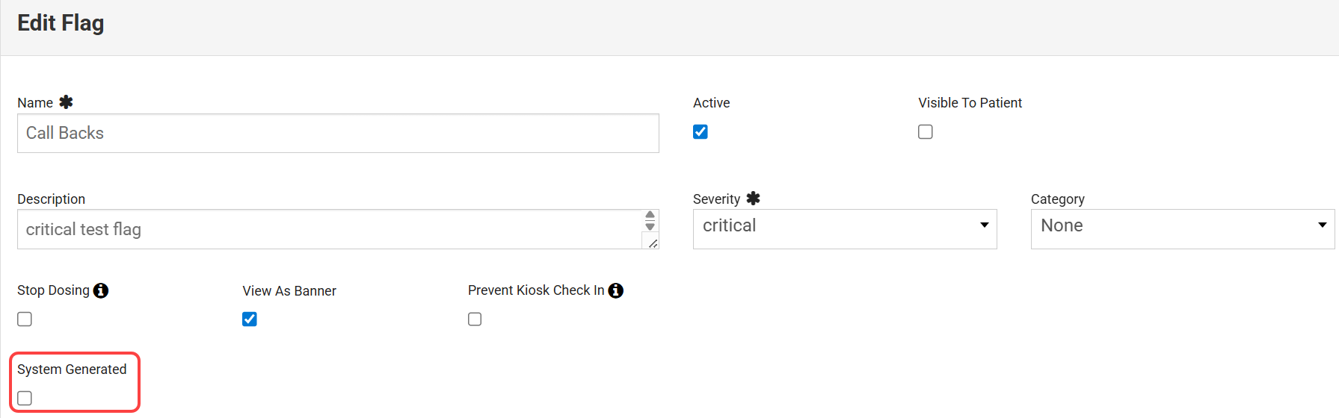Screen dimensions: 1339x418
Task: Tick the Stop Dosing checkbox
Action: point(25,319)
